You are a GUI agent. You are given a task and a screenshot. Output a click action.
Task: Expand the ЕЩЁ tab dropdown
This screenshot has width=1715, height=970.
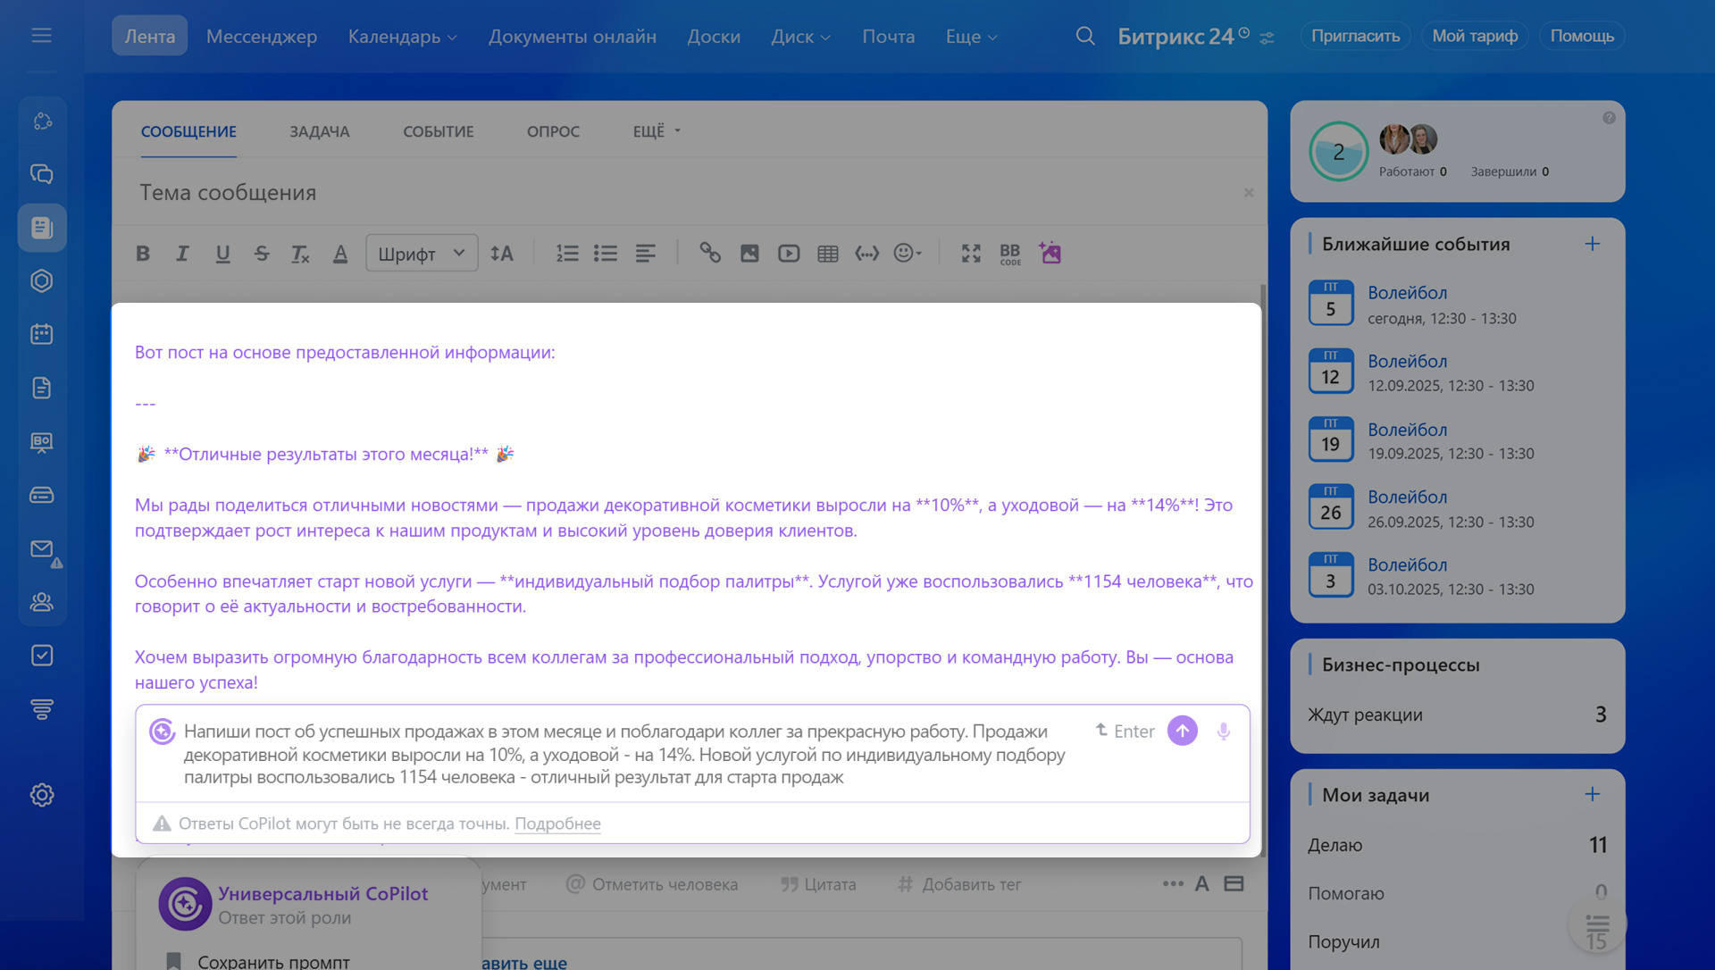[x=657, y=131]
